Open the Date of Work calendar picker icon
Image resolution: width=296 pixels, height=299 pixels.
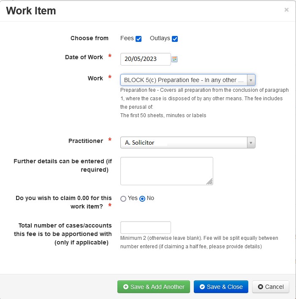(174, 59)
